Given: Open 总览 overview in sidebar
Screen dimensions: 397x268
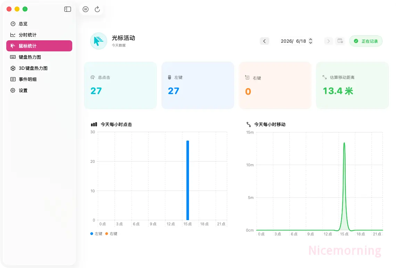Looking at the screenshot, I should click(39, 24).
